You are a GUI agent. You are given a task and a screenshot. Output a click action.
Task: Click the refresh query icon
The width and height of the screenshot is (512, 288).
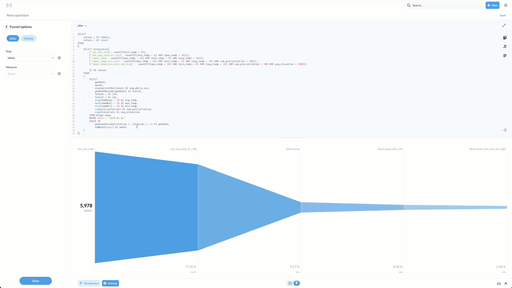pyautogui.click(x=505, y=131)
